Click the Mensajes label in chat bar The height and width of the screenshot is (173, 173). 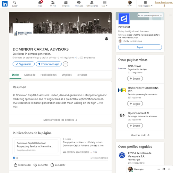(139, 169)
